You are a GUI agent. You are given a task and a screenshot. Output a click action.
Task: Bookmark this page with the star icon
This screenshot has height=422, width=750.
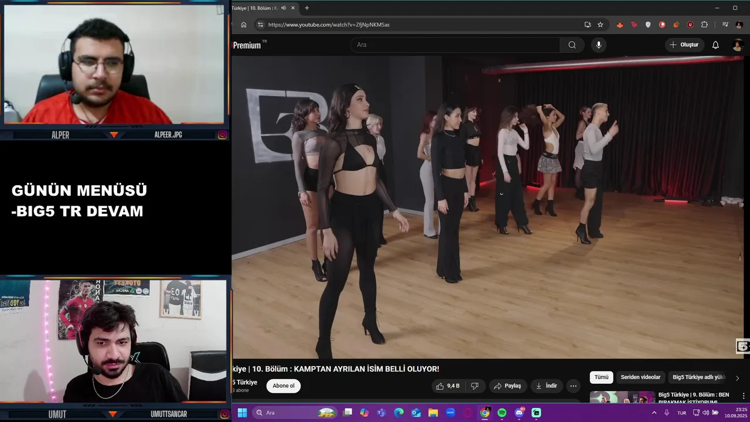(x=601, y=25)
